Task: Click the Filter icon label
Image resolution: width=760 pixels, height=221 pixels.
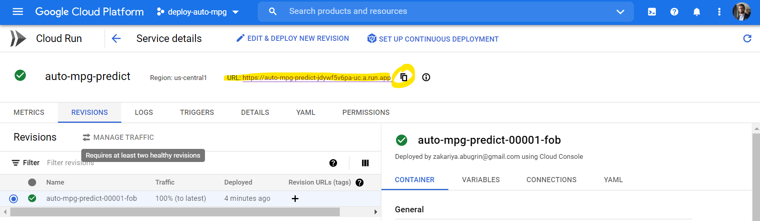Action: click(26, 163)
